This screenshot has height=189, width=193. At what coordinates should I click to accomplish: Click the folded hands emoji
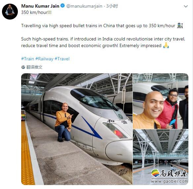[166, 45]
